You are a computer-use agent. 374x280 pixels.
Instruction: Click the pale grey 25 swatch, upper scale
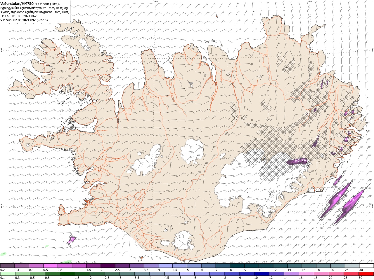(x=352, y=266)
